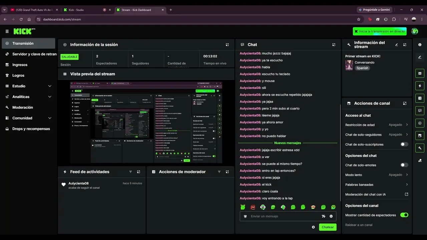Open chat settings gear icon
Image resolution: width=427 pixels, height=240 pixels.
pyautogui.click(x=313, y=227)
